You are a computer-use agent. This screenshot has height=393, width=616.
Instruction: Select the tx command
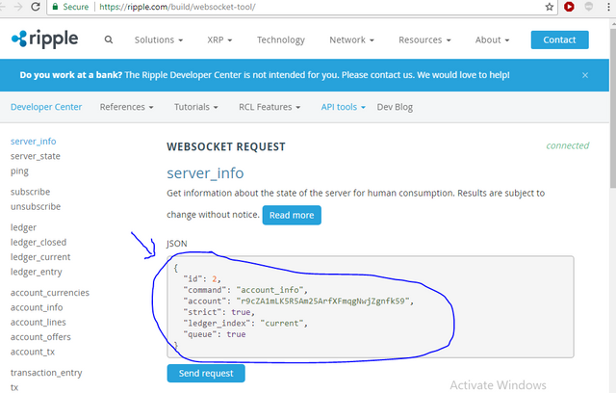click(x=14, y=387)
